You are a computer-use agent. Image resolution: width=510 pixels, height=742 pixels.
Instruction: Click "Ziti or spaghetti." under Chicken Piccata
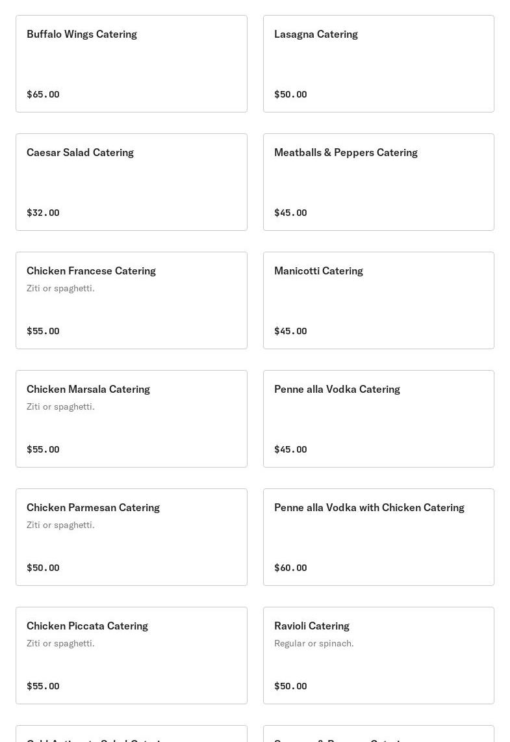[x=60, y=643]
